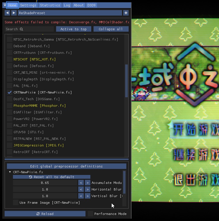Add a new preset with plus button
The image size is (219, 221).
(x=126, y=13)
